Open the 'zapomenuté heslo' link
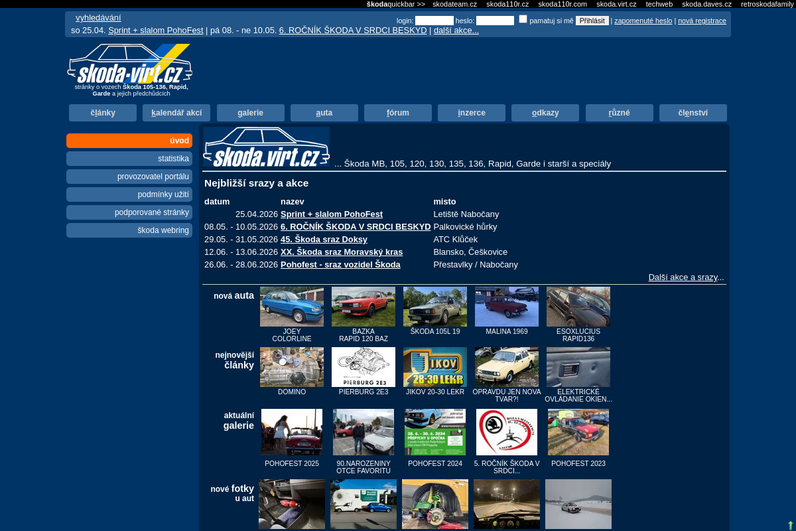796x531 pixels. tap(643, 21)
